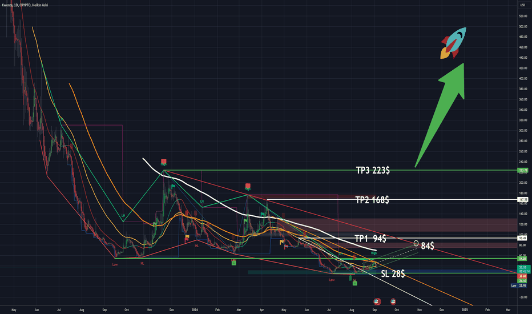Open the USD currency selector
The image size is (532, 314).
point(522,5)
